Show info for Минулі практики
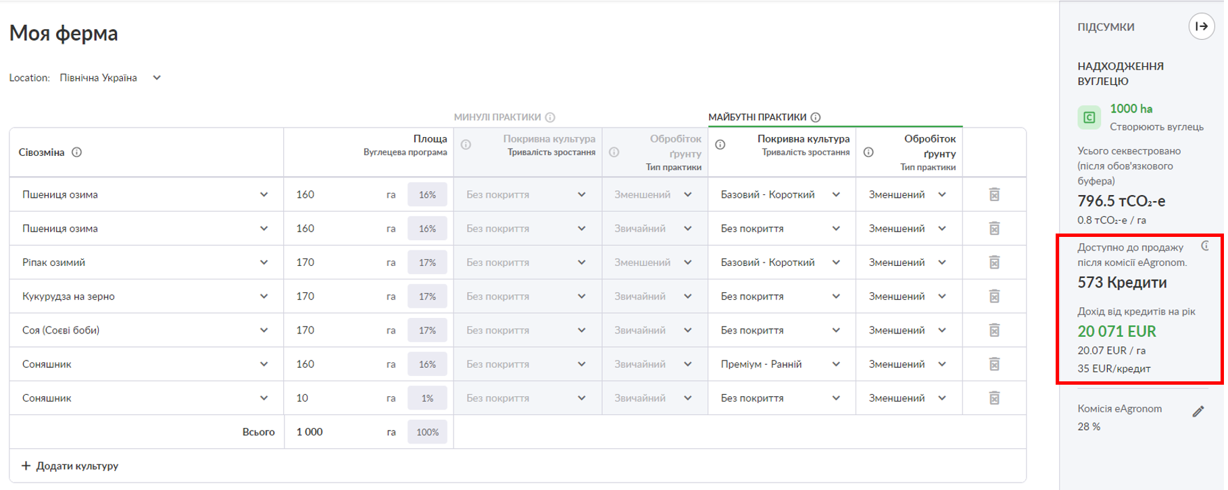 point(550,117)
